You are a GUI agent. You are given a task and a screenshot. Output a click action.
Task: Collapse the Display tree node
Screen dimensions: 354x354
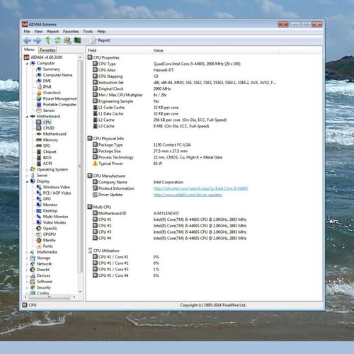[27, 181]
